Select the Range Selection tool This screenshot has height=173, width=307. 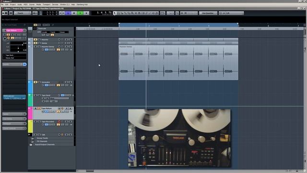(118, 13)
